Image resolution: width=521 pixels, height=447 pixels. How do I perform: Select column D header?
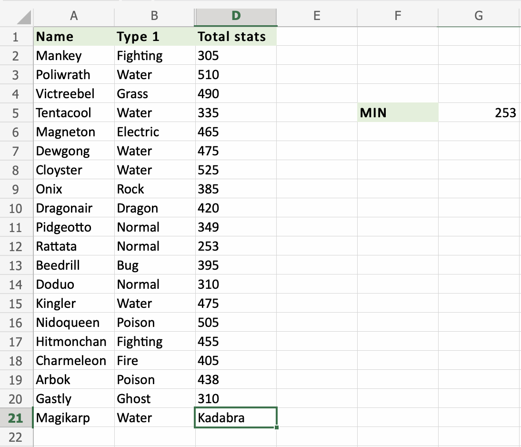(x=236, y=16)
